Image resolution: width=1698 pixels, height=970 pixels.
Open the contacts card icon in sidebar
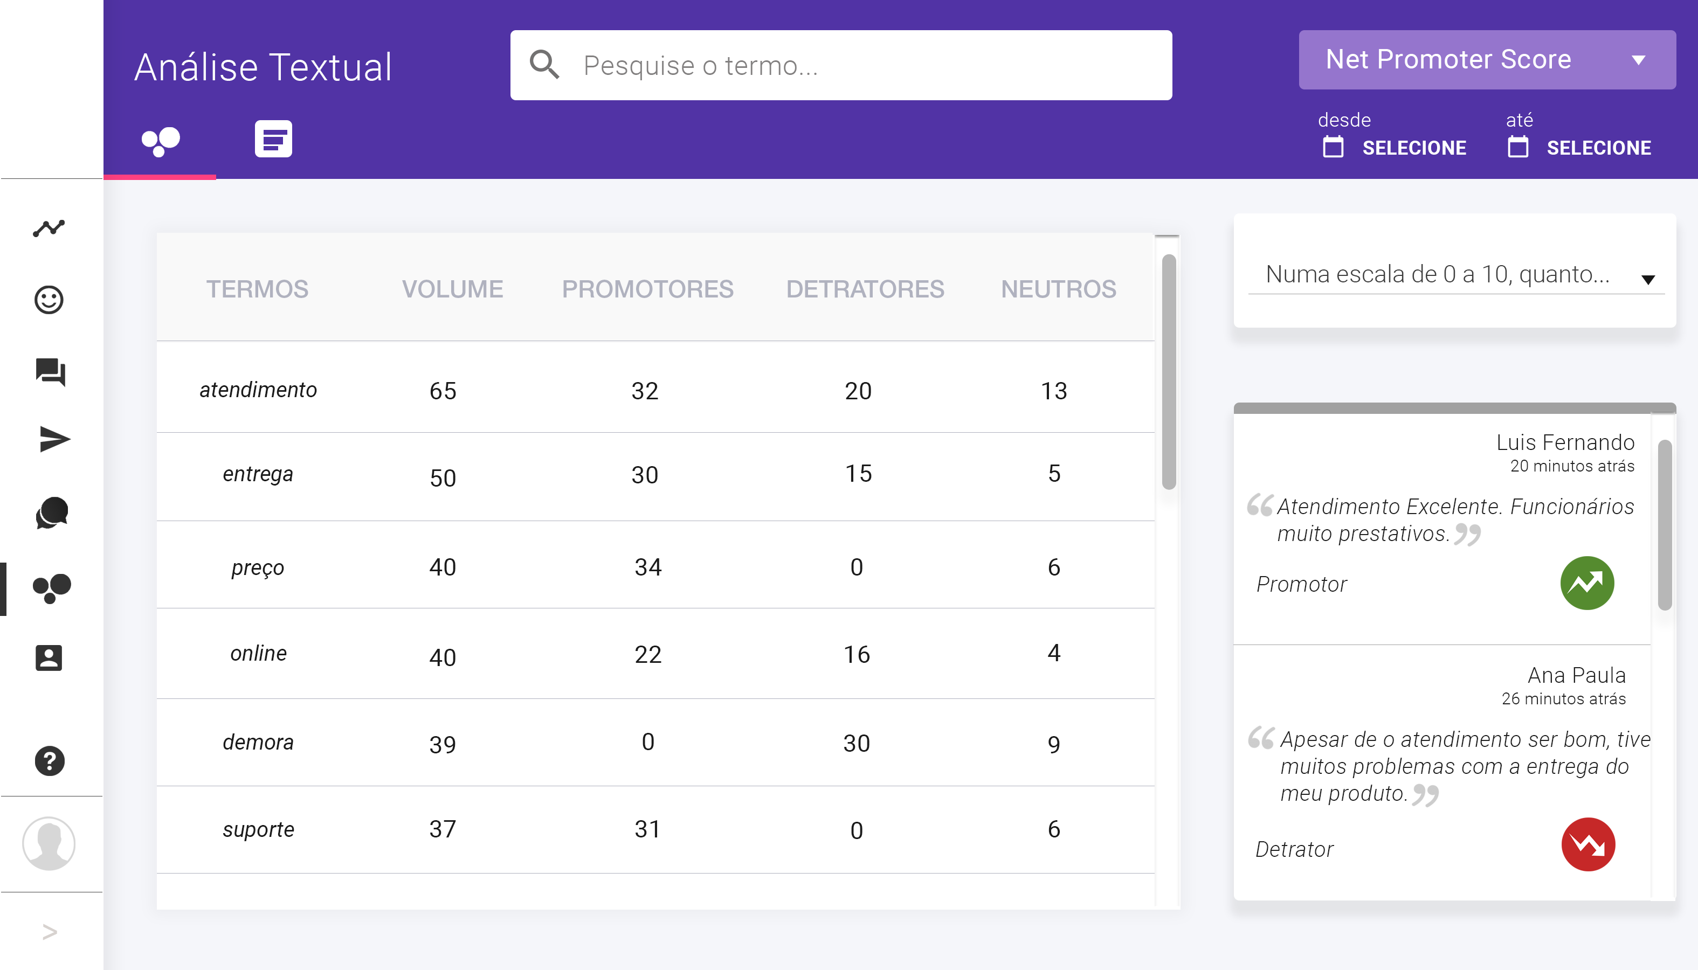tap(49, 658)
